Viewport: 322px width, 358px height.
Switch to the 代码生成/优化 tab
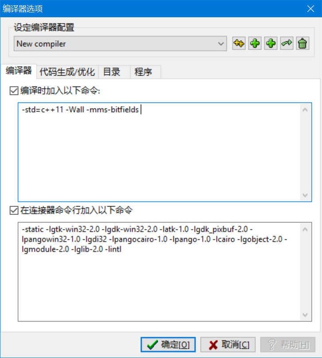point(67,72)
